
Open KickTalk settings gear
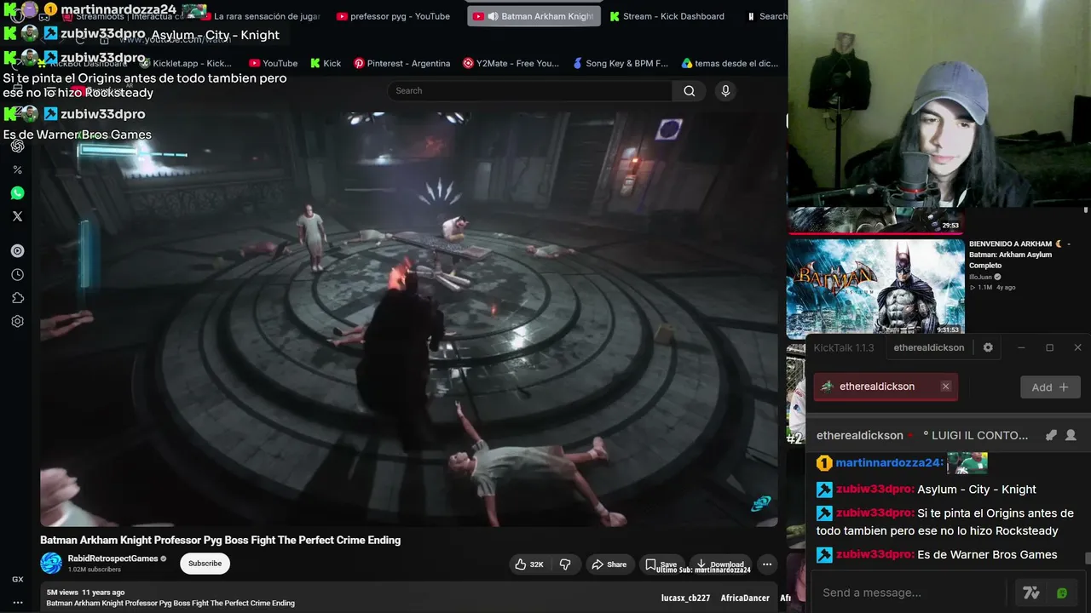click(988, 347)
